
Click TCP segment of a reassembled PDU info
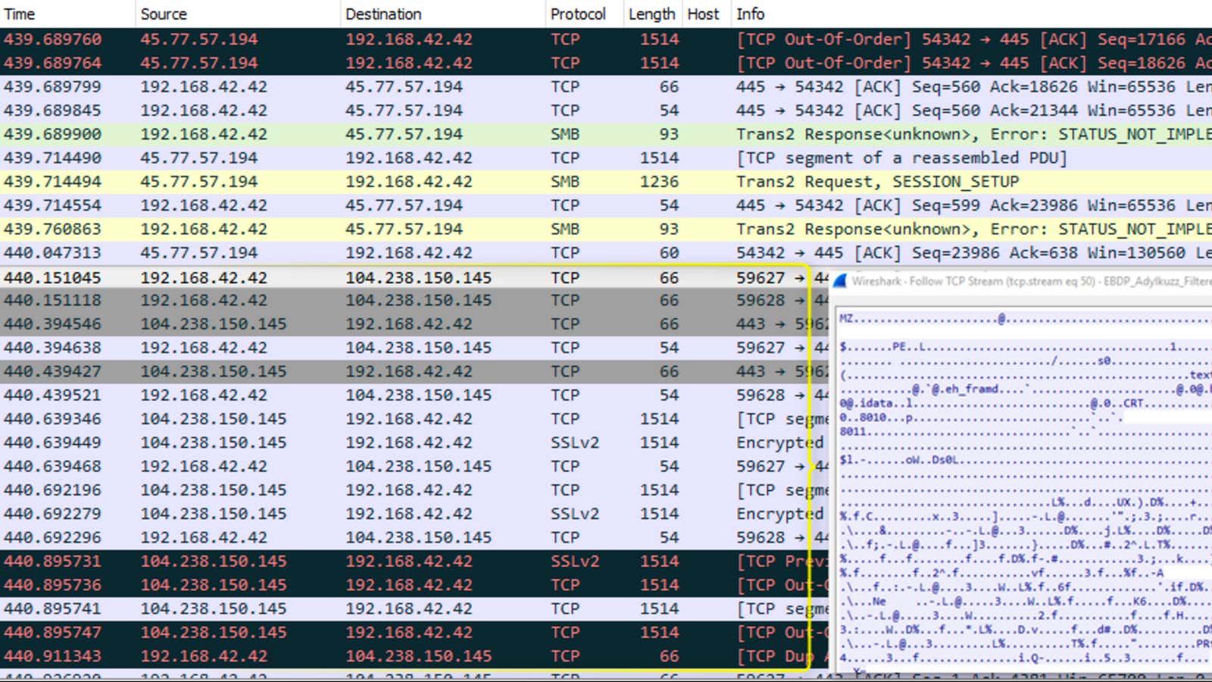pyautogui.click(x=901, y=158)
